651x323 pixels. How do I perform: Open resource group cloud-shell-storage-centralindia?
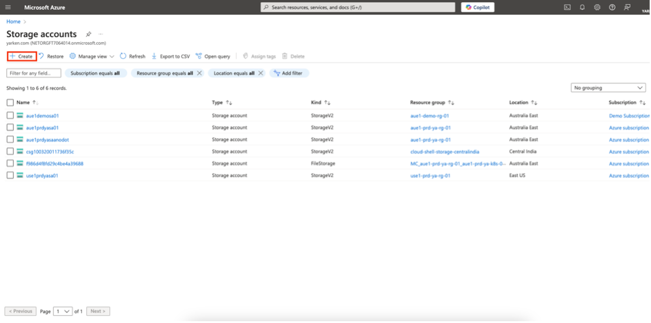(445, 152)
